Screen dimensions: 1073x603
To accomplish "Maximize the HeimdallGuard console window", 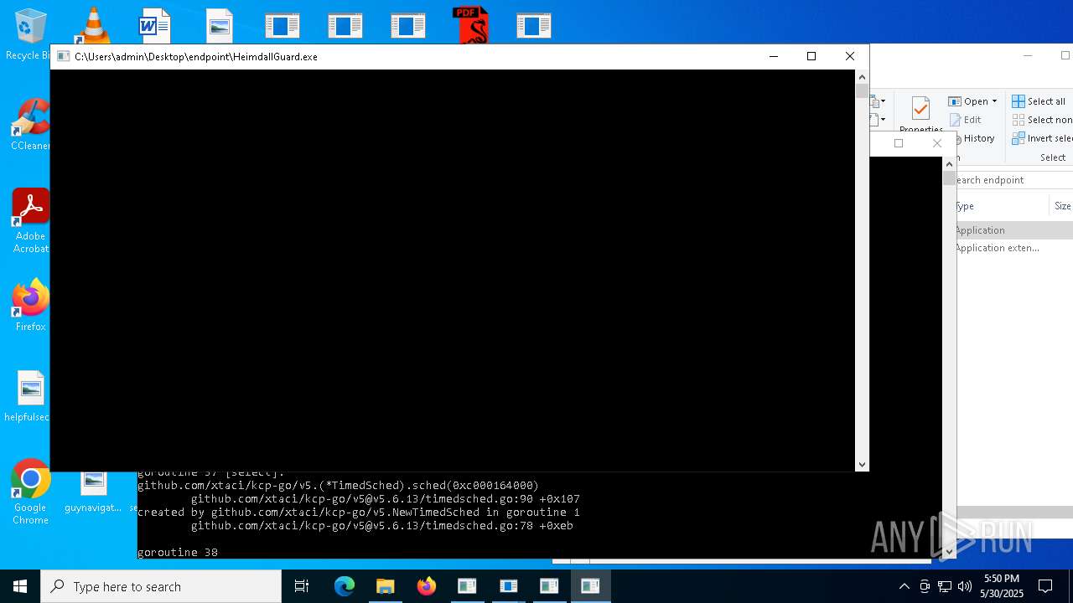I will pos(811,56).
